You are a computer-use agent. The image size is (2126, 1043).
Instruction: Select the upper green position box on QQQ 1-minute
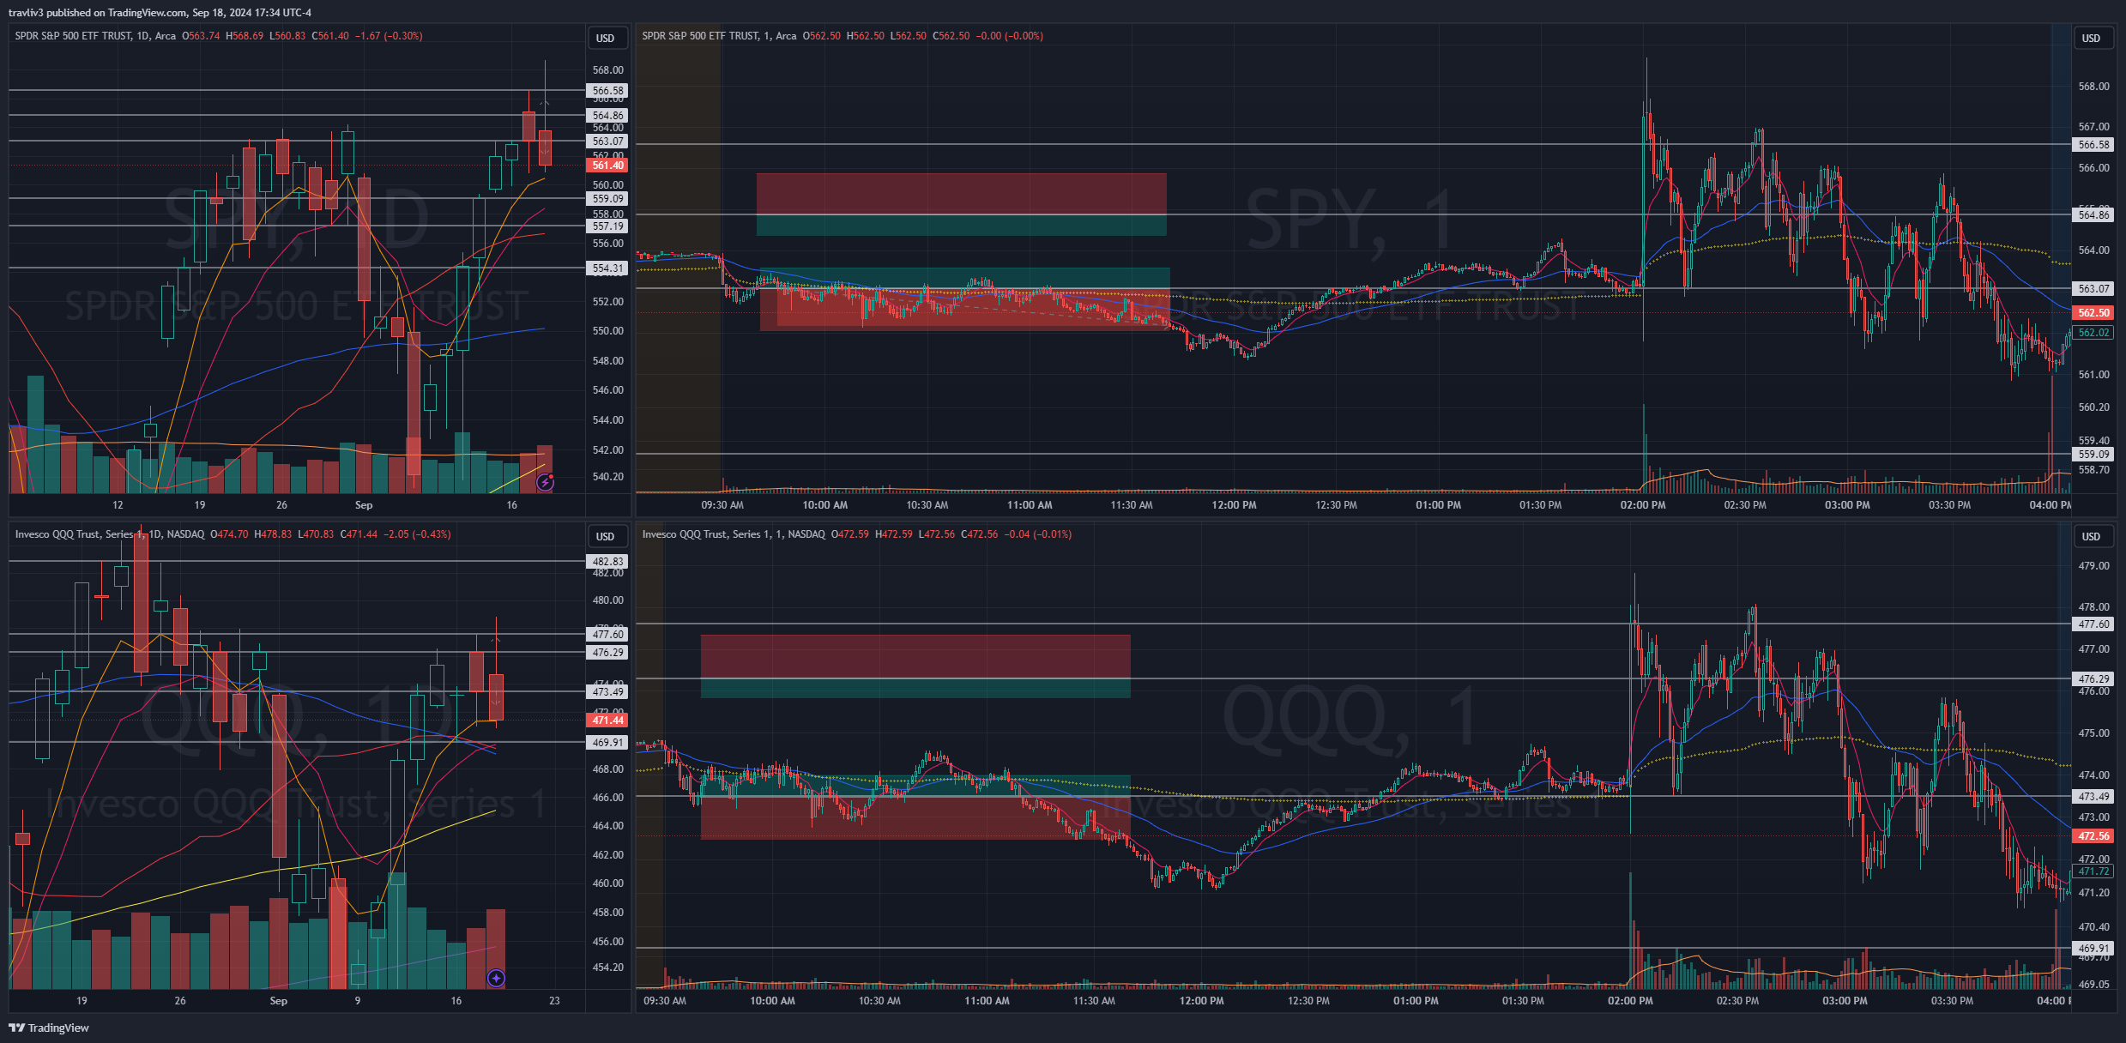[915, 689]
